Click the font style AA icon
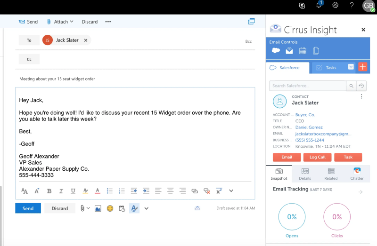This screenshot has width=377, height=246. click(x=25, y=191)
